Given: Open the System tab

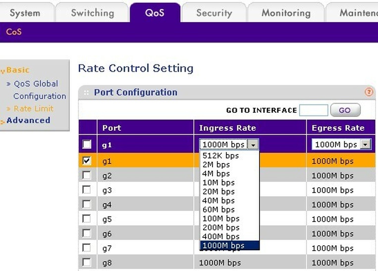Looking at the screenshot, I should 25,13.
